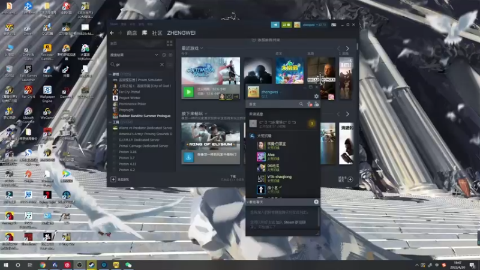Open the ZHENGWEI profile tab
The width and height of the screenshot is (480, 270).
pos(181,33)
